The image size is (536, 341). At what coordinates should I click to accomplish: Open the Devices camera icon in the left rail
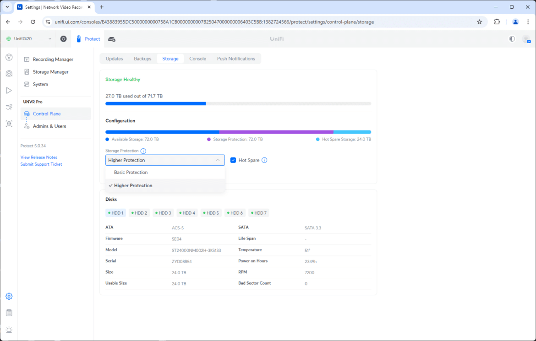point(9,73)
